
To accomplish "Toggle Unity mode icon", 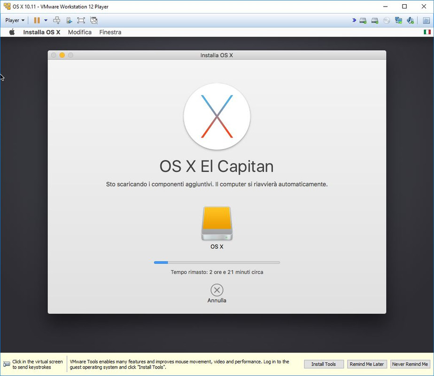I will (x=94, y=20).
